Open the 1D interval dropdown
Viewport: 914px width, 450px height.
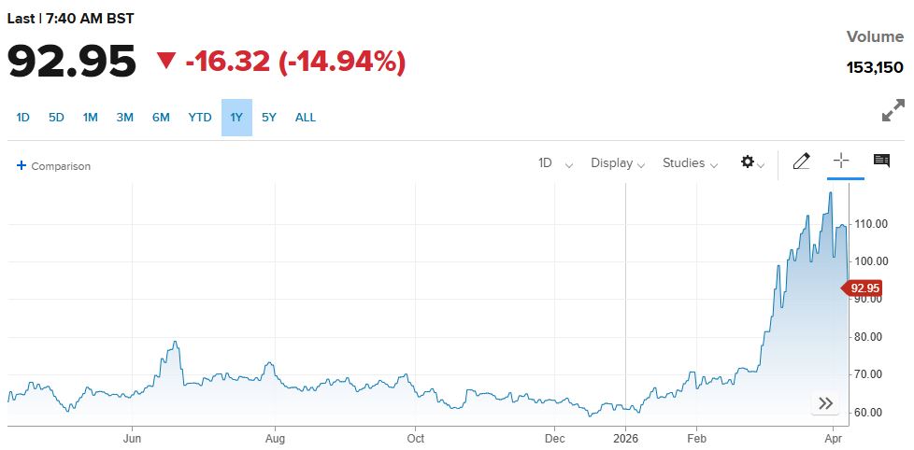[555, 163]
